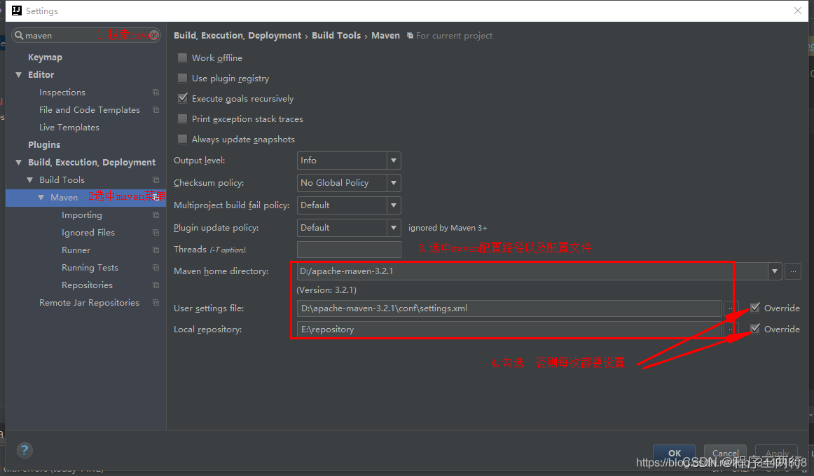Screen dimensions: 814x476
Task: Click the Apply button
Action: [x=777, y=453]
